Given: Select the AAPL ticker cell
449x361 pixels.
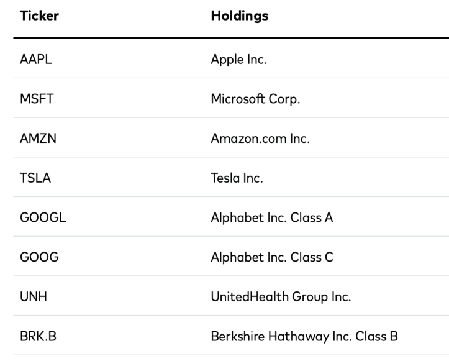Looking at the screenshot, I should 36,60.
